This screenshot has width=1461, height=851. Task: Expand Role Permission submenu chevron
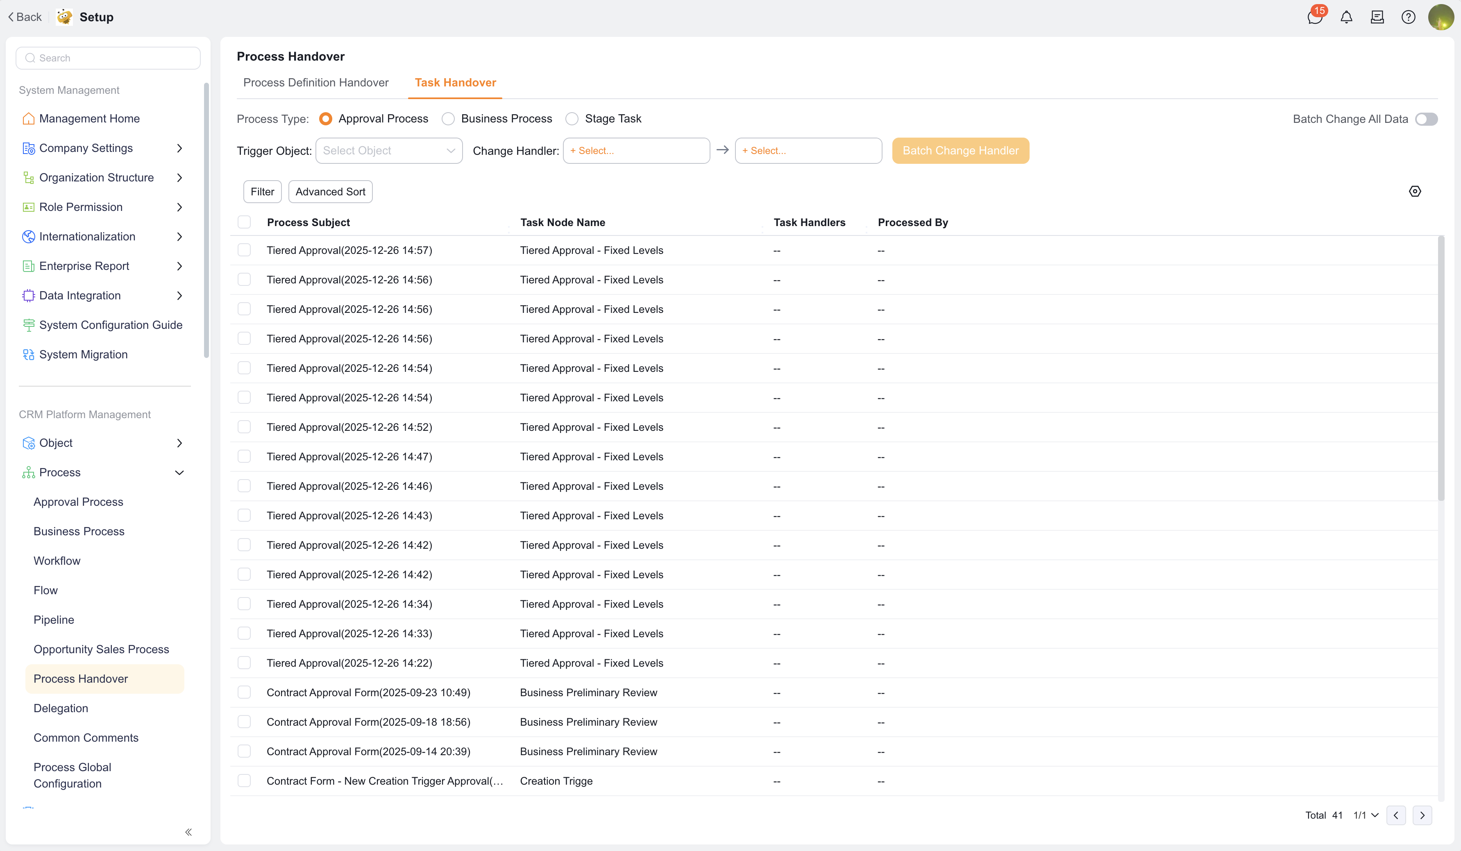tap(180, 207)
